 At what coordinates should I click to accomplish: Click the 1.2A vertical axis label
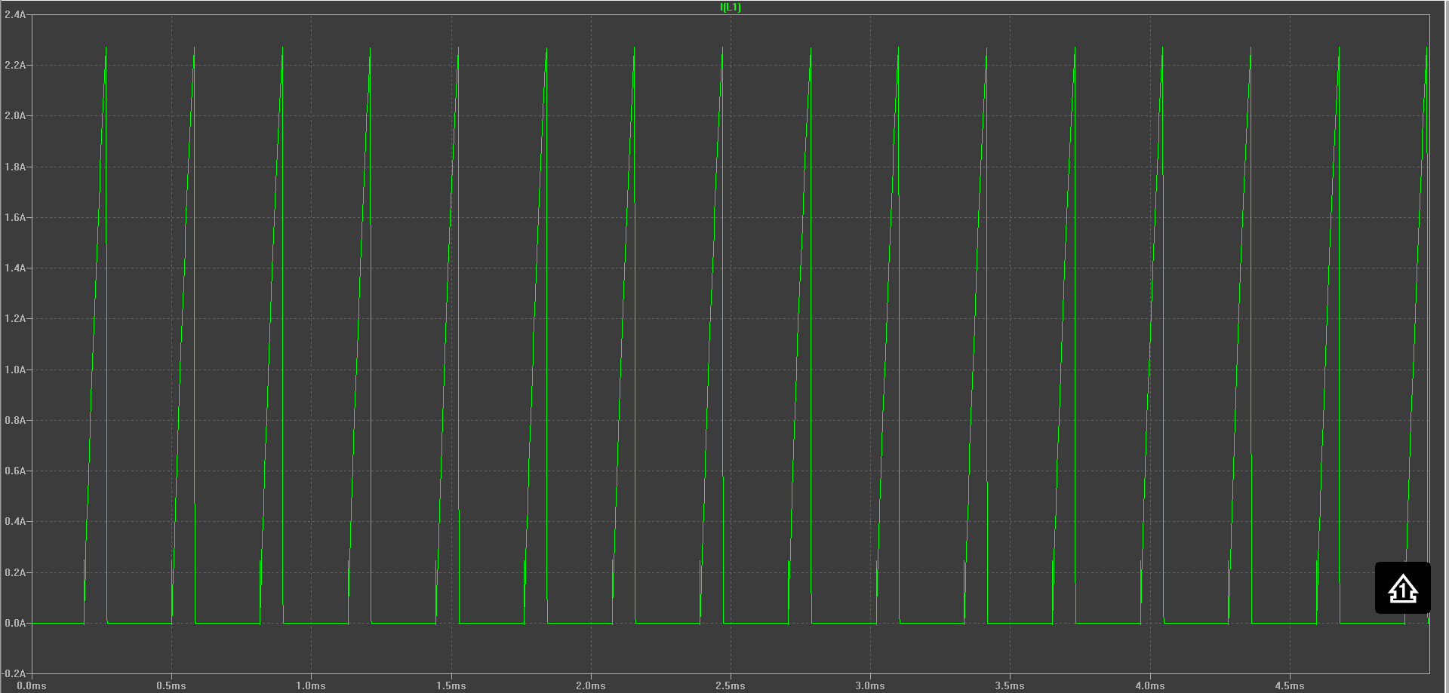(x=15, y=319)
